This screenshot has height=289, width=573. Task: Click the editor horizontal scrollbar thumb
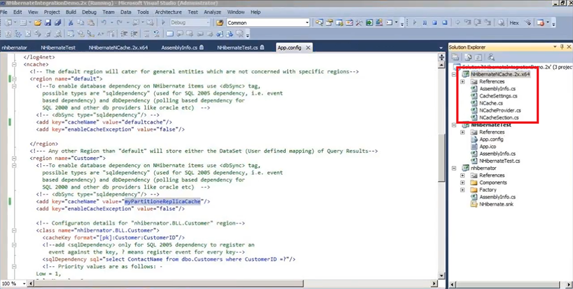(169, 283)
